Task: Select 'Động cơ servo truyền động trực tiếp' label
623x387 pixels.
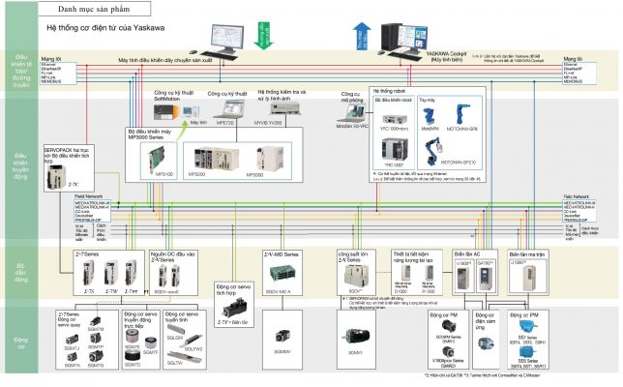Action: coord(140,320)
